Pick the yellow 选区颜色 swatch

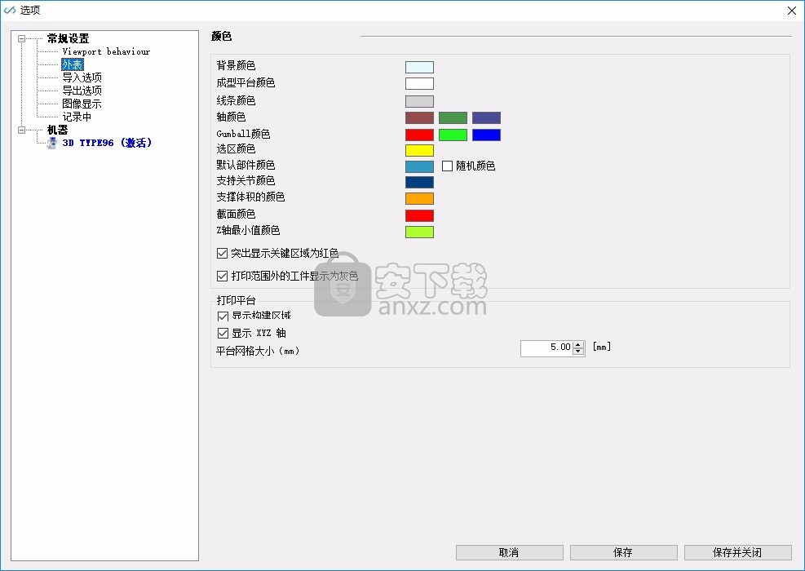(x=419, y=150)
